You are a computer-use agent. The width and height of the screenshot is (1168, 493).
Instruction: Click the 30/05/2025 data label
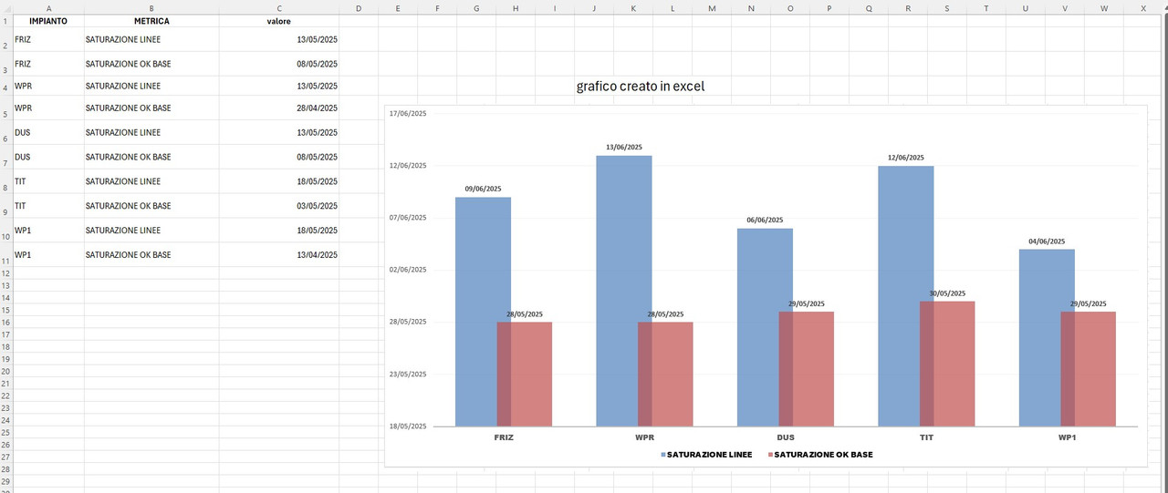tap(947, 293)
